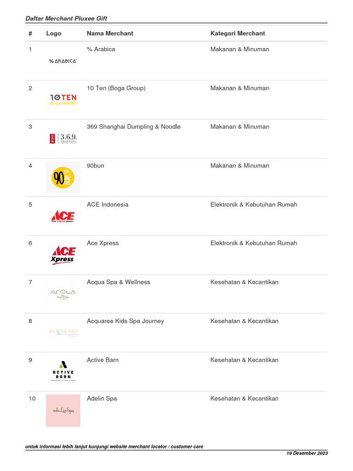Image resolution: width=353 pixels, height=471 pixels.
Task: Click the Acqua Spa logo
Action: (63, 294)
